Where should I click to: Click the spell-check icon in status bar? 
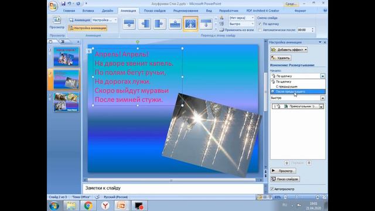pos(97,197)
